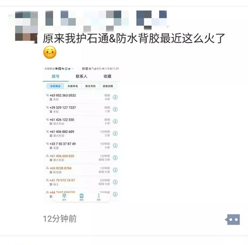Tap the info icon for +65 9238 8784
The height and width of the screenshot is (245, 248).
115,170
